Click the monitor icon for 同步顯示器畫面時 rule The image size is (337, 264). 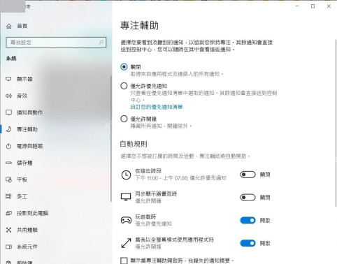click(126, 197)
